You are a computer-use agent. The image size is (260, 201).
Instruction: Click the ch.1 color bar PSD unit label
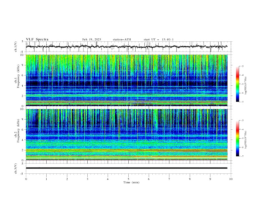246,86
